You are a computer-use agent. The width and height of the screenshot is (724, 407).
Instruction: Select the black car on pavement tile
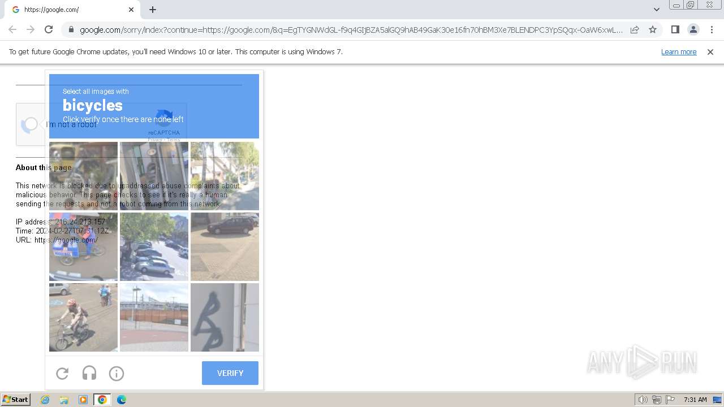coord(225,246)
